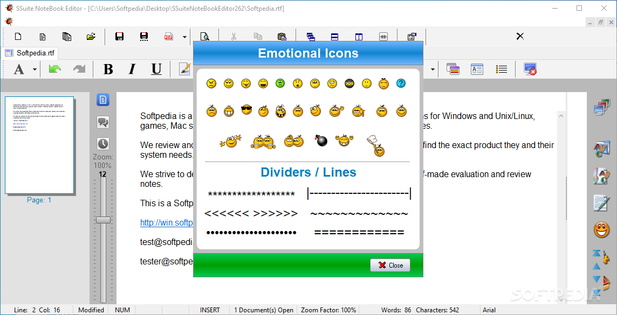Open the document properties toolbar icon

(x=412, y=37)
